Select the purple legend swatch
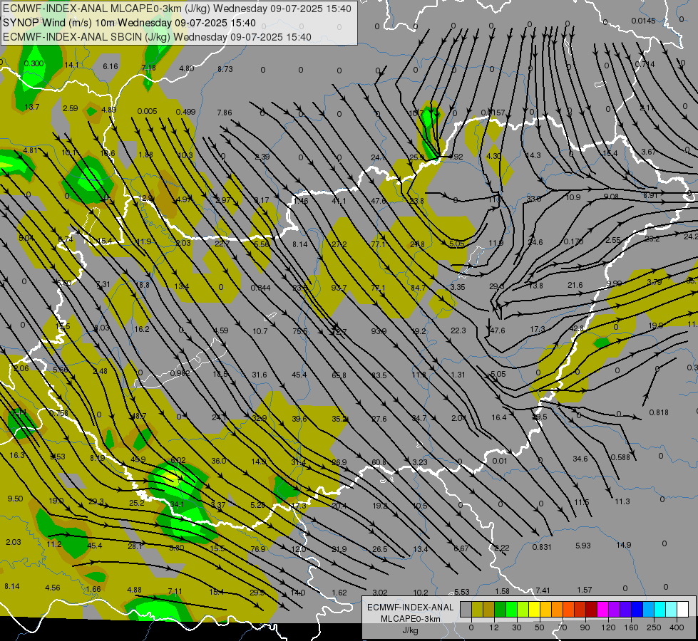The width and height of the screenshot is (698, 641). [615, 609]
